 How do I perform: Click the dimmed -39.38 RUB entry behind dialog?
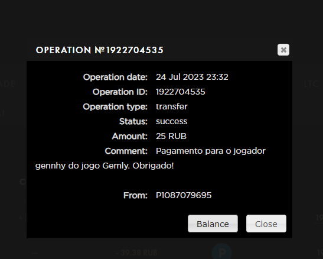(x=136, y=252)
